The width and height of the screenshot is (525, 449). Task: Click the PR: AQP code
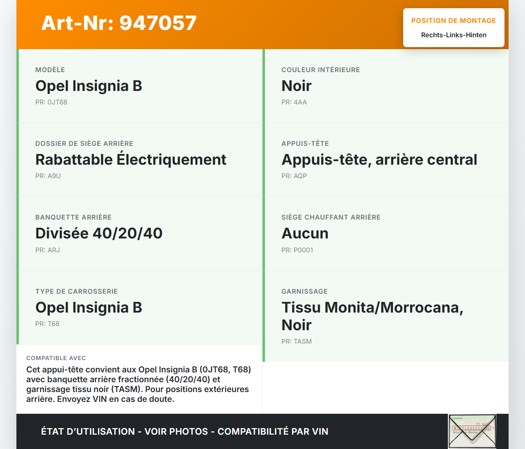pyautogui.click(x=294, y=176)
